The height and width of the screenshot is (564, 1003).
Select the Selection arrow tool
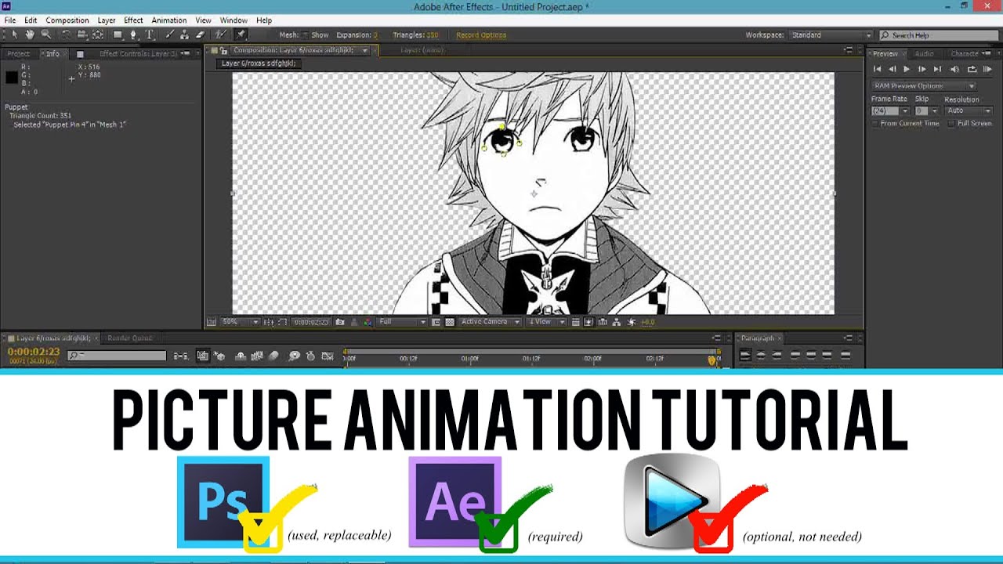click(15, 34)
